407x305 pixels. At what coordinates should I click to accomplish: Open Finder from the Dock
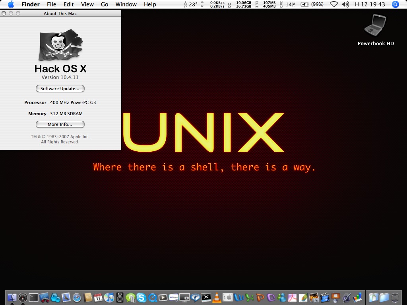[12, 297]
